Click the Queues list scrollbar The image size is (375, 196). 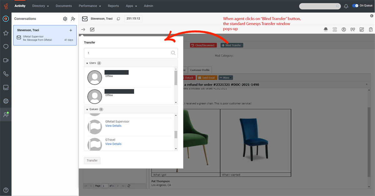pos(176,134)
